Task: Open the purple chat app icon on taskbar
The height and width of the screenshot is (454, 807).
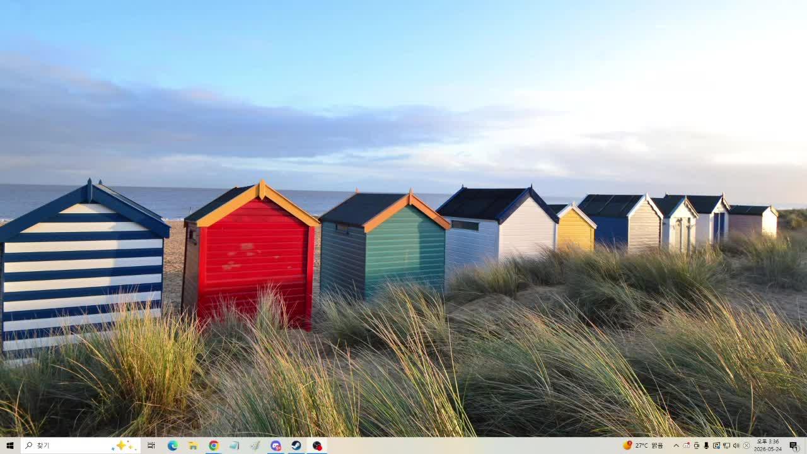Action: (276, 446)
